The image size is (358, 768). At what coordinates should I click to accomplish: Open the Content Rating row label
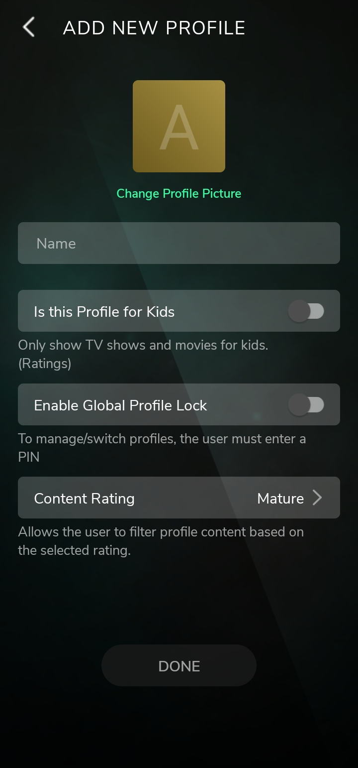click(85, 499)
